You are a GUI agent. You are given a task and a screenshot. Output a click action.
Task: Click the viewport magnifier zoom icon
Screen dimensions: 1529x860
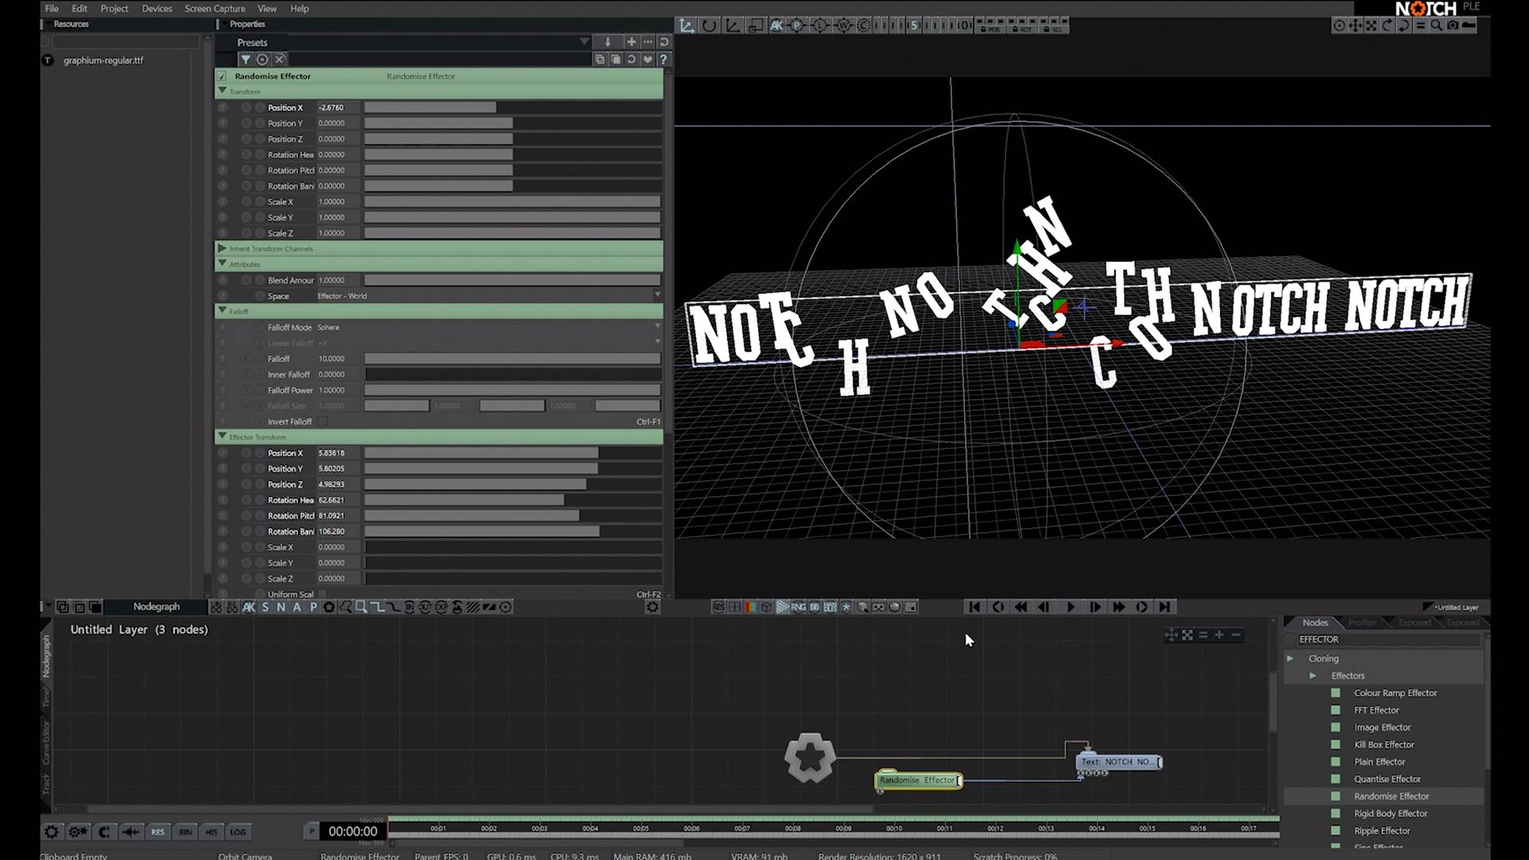[1436, 25]
